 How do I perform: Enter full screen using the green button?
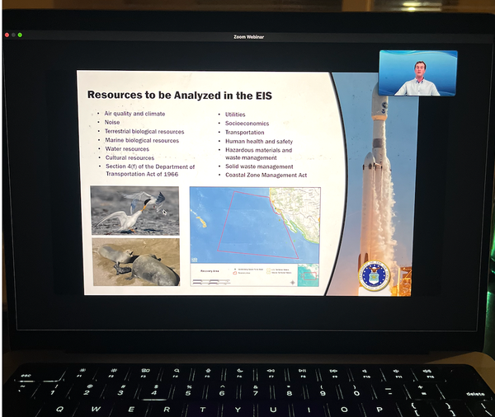click(x=20, y=35)
